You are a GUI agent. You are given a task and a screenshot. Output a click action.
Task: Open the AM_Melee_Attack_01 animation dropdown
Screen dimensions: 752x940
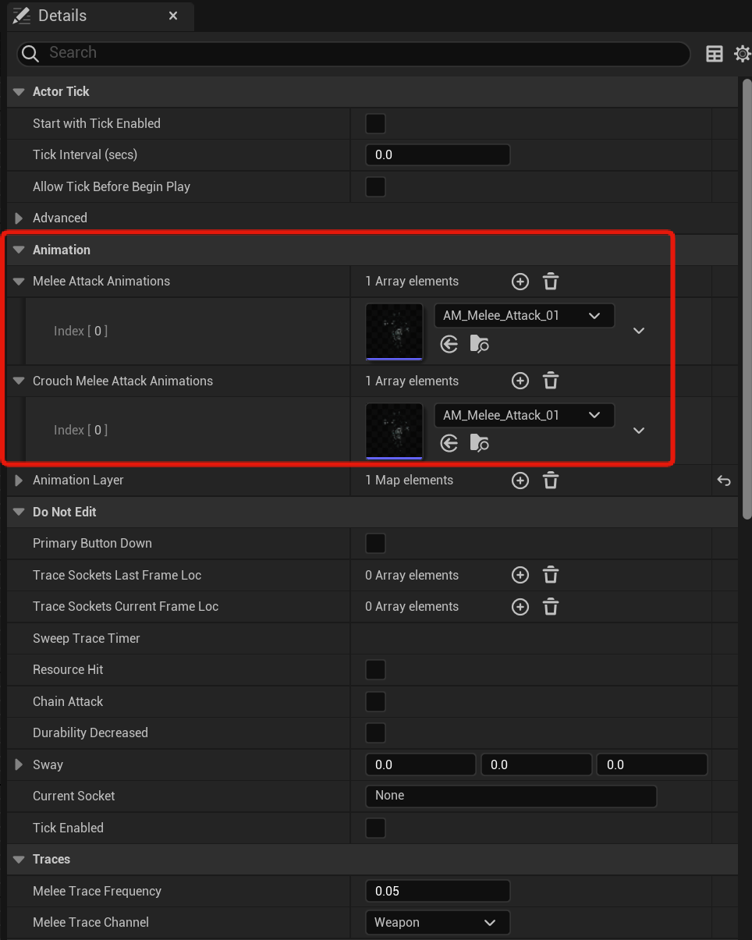tap(593, 315)
